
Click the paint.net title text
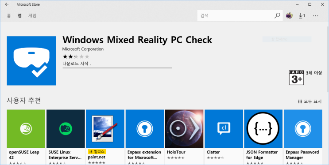click(97, 157)
